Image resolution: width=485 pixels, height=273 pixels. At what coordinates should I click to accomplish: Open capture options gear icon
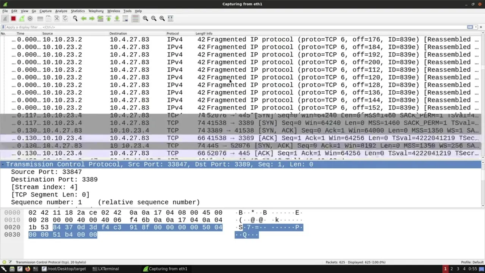point(30,18)
